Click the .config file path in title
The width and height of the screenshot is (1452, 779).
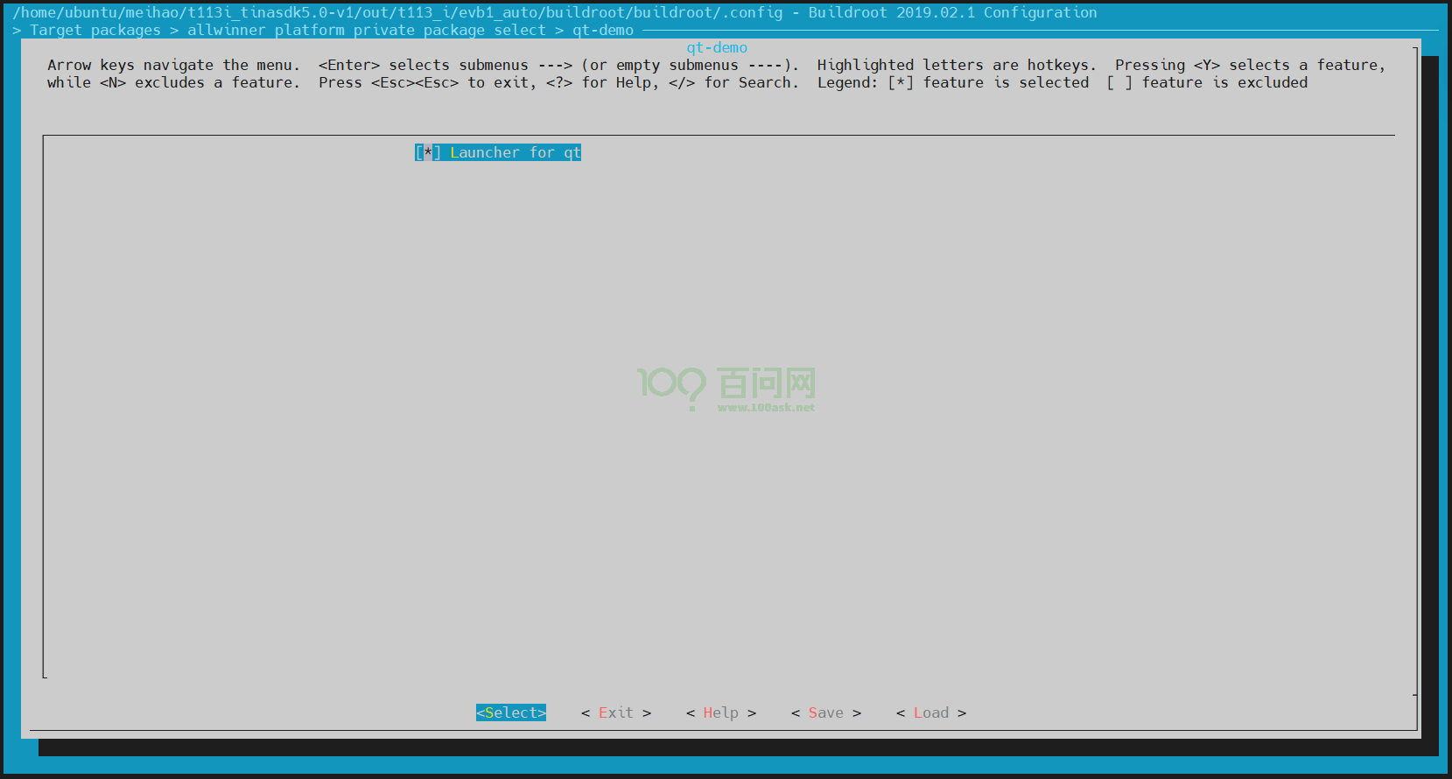tap(397, 13)
